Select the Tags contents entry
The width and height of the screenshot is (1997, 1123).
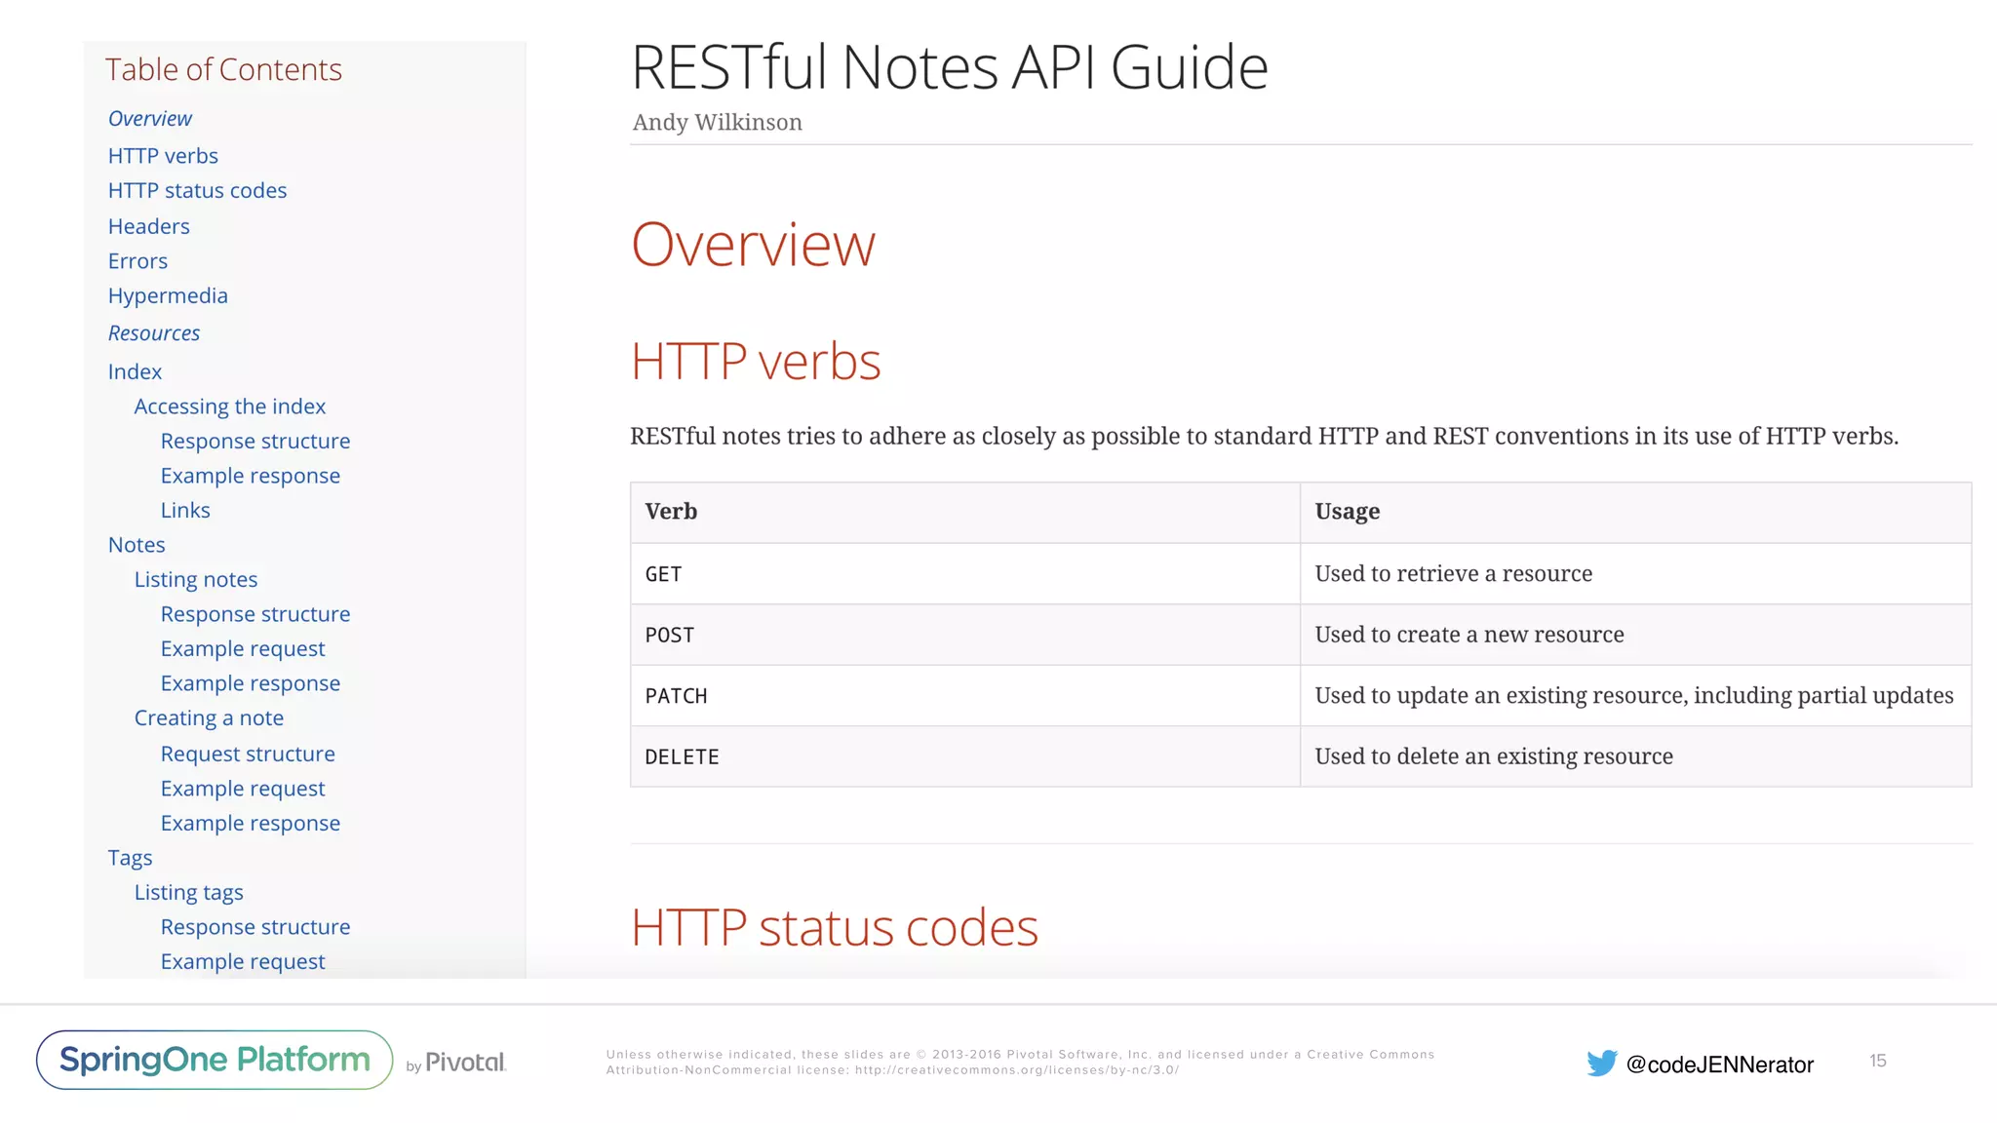click(130, 858)
